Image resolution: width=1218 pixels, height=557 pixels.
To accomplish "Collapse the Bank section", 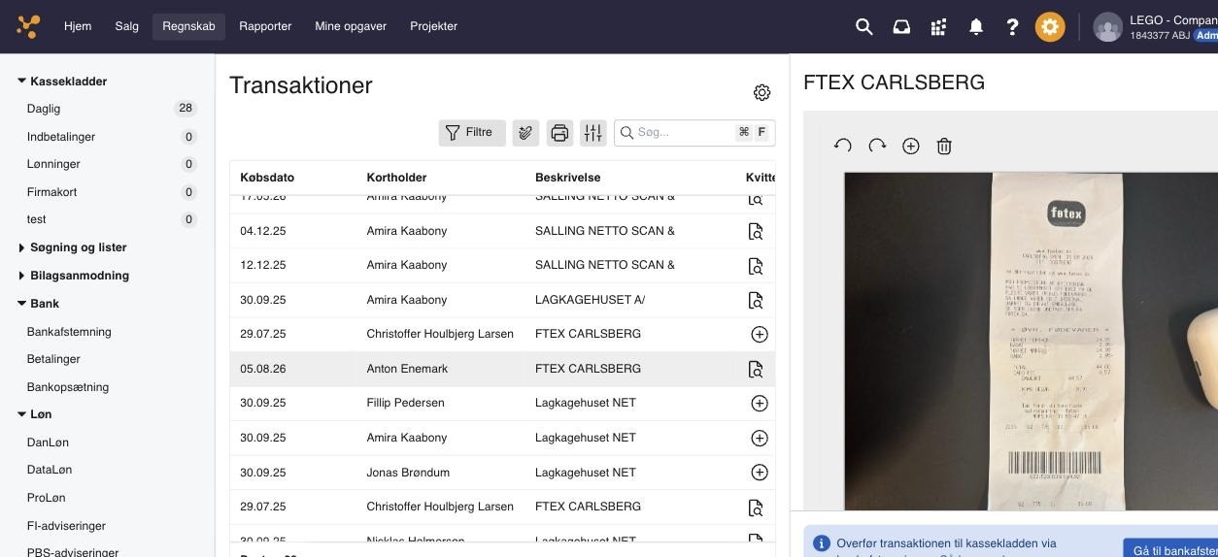I will 21,304.
